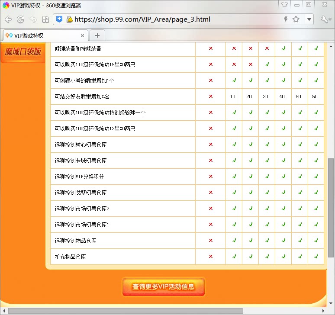This screenshot has height=315, width=335.
Task: Click 远程控制市场幻兽仓库2 text
Action: click(x=82, y=209)
